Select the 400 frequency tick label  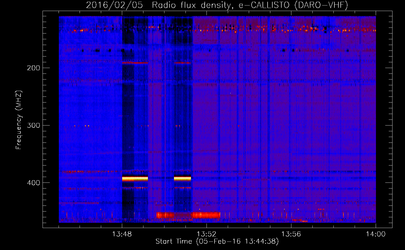pos(33,183)
